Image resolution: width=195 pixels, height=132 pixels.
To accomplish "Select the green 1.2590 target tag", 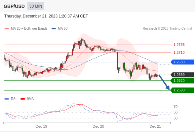I will point(182,90).
